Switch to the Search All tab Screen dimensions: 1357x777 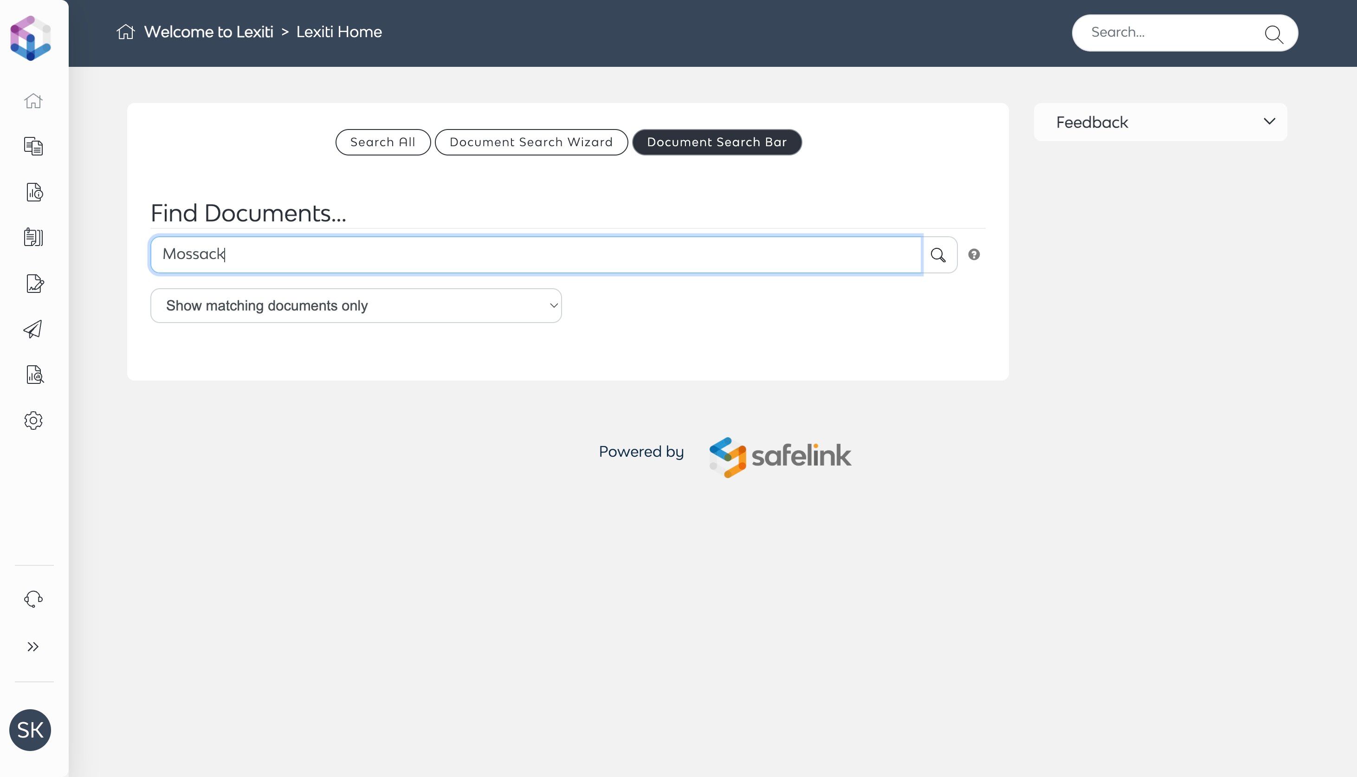[382, 142]
